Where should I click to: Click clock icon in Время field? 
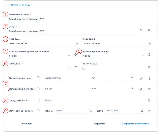91,111
